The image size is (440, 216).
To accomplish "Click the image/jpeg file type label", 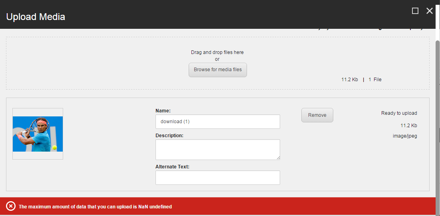I will 404,136.
